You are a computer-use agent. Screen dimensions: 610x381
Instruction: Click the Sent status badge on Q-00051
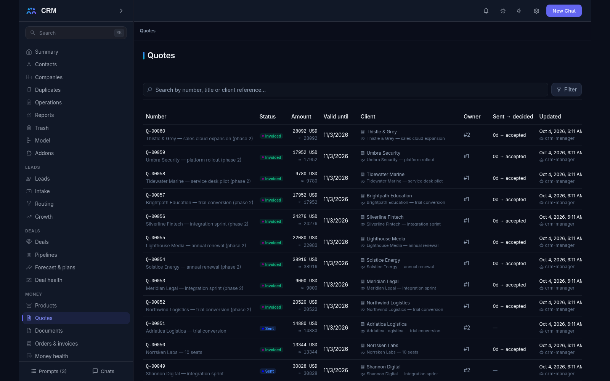pos(268,328)
